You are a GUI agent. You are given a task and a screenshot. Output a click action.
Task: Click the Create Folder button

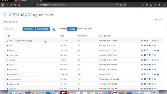coord(43,29)
